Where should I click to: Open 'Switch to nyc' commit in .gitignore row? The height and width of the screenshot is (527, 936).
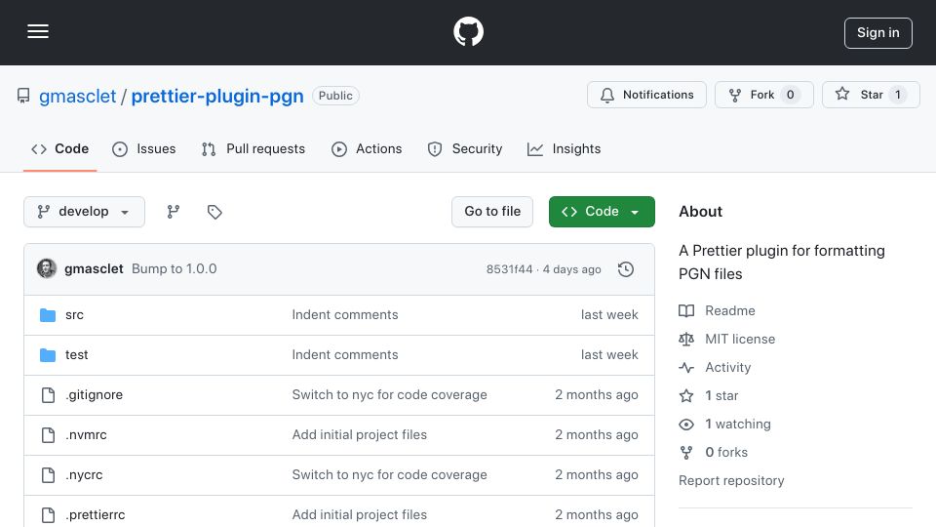389,395
